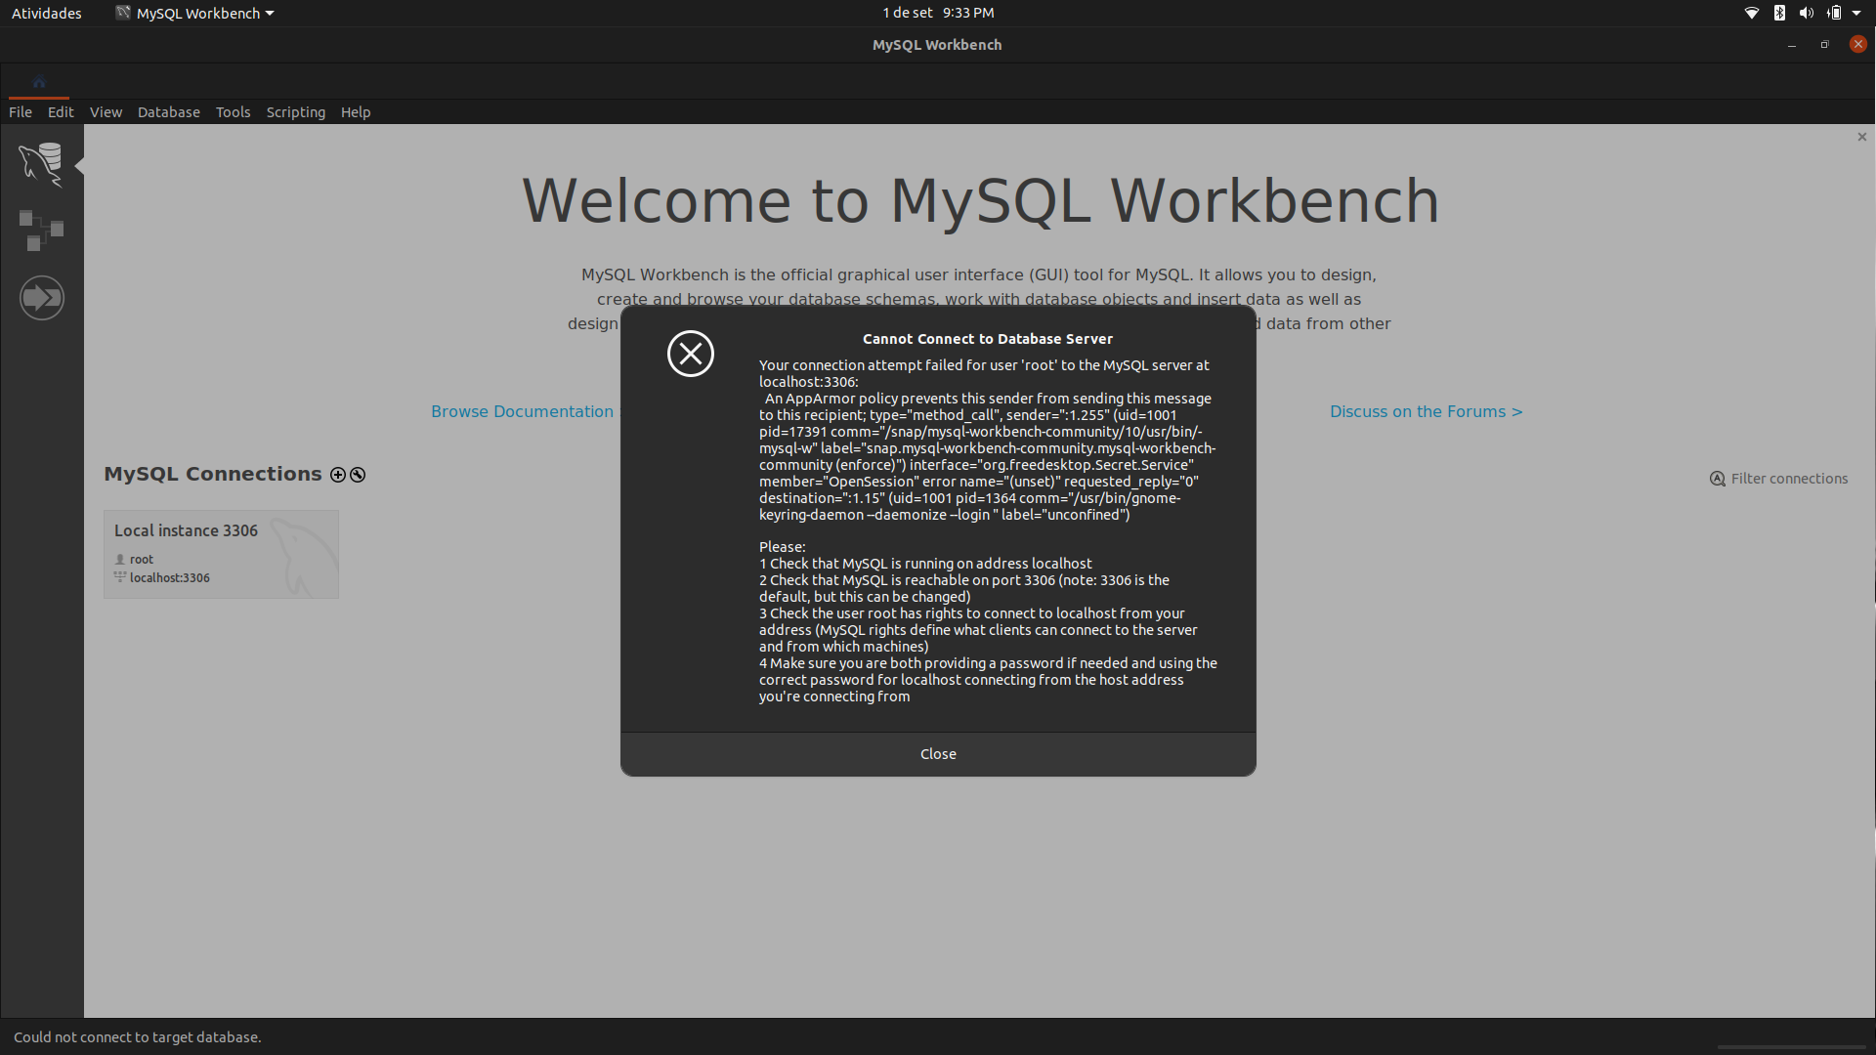The image size is (1876, 1055).
Task: Open the Local instance 3306 connection tile
Action: (x=221, y=554)
